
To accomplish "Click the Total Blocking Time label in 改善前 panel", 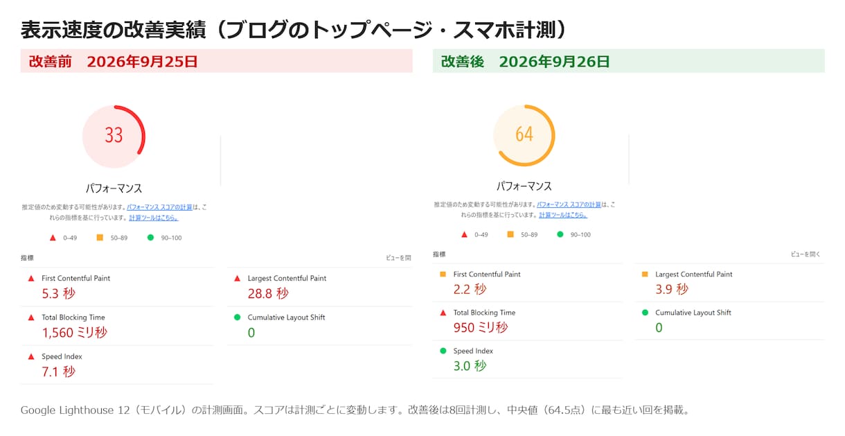I will click(73, 317).
